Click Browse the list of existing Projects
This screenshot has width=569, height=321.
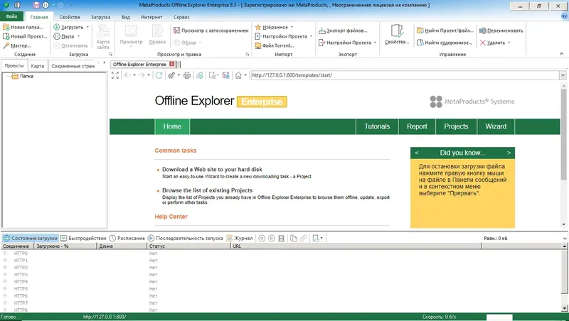point(207,190)
